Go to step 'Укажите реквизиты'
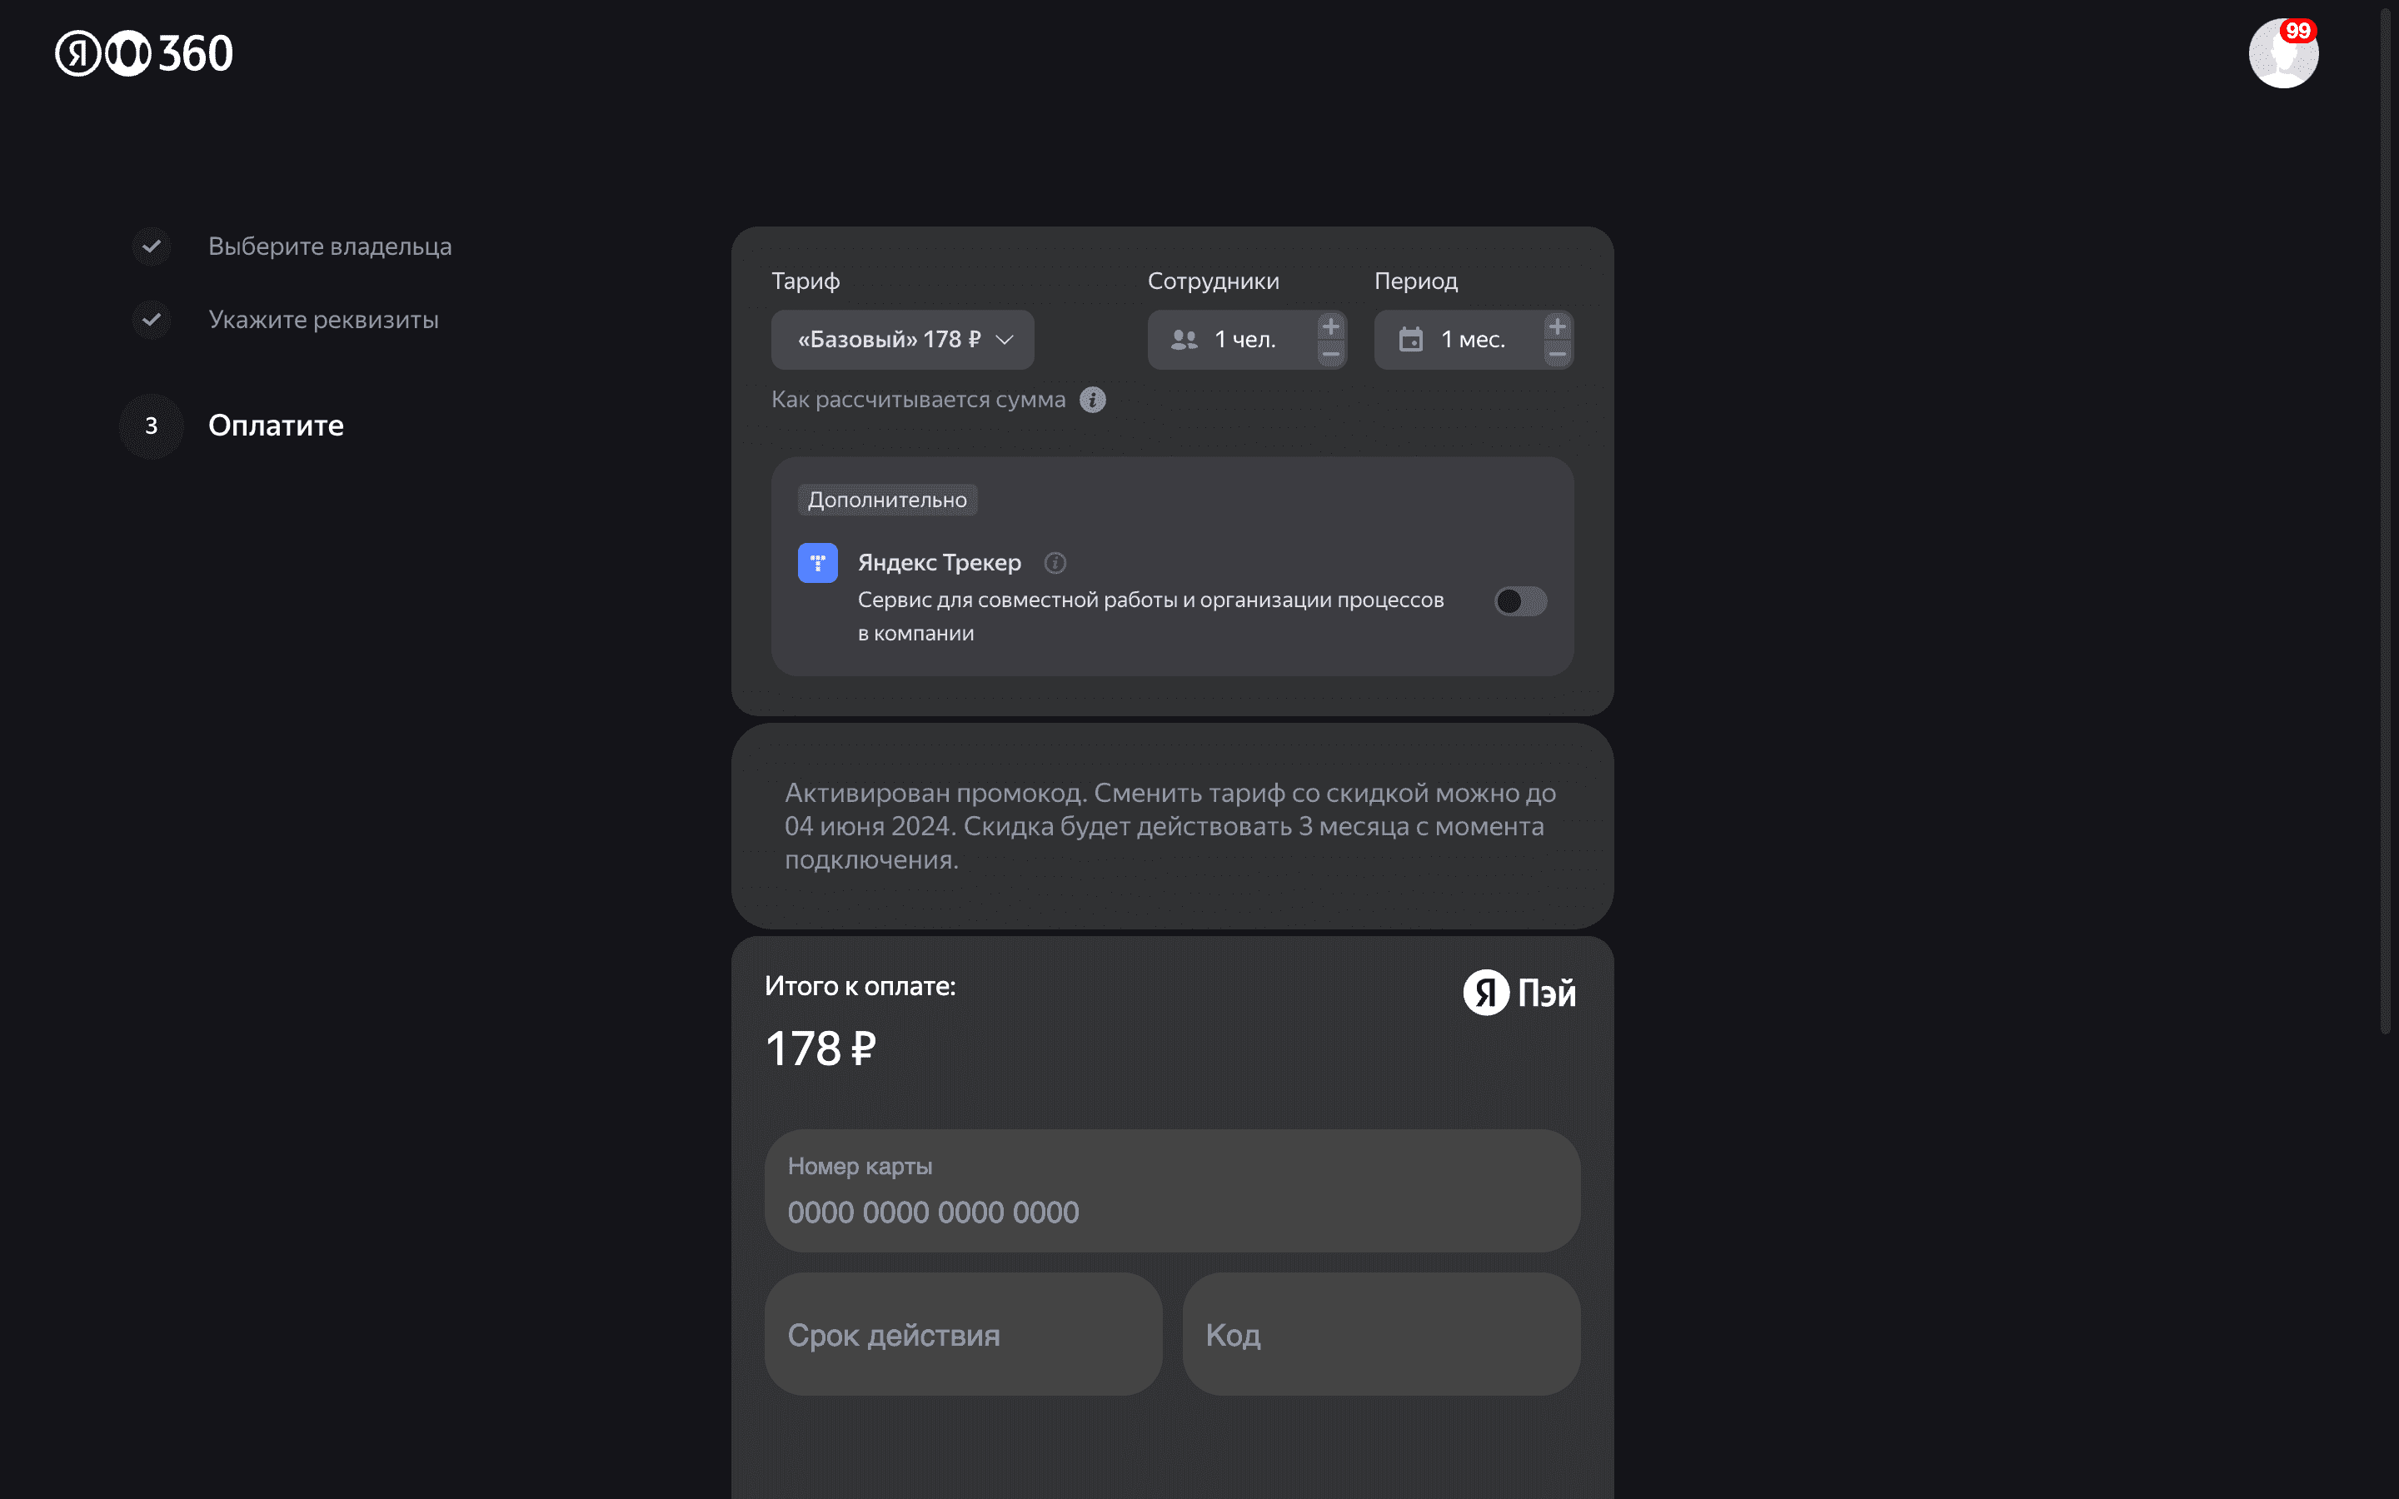Image resolution: width=2399 pixels, height=1499 pixels. 323,319
